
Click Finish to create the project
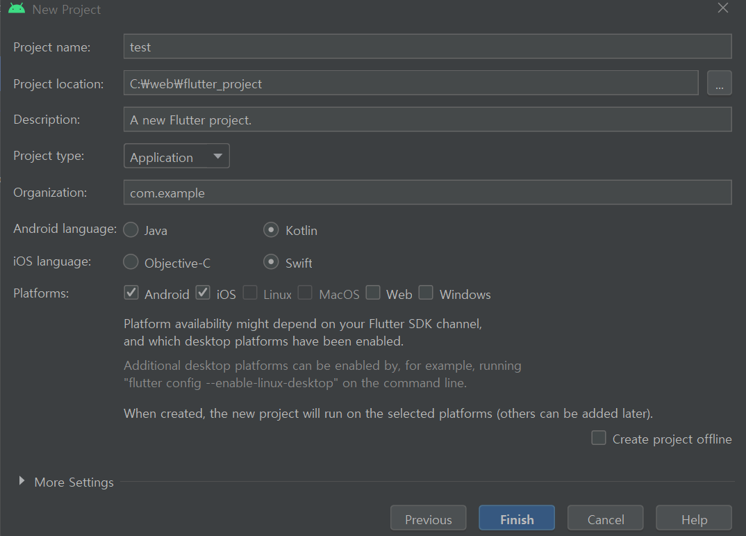coord(517,518)
